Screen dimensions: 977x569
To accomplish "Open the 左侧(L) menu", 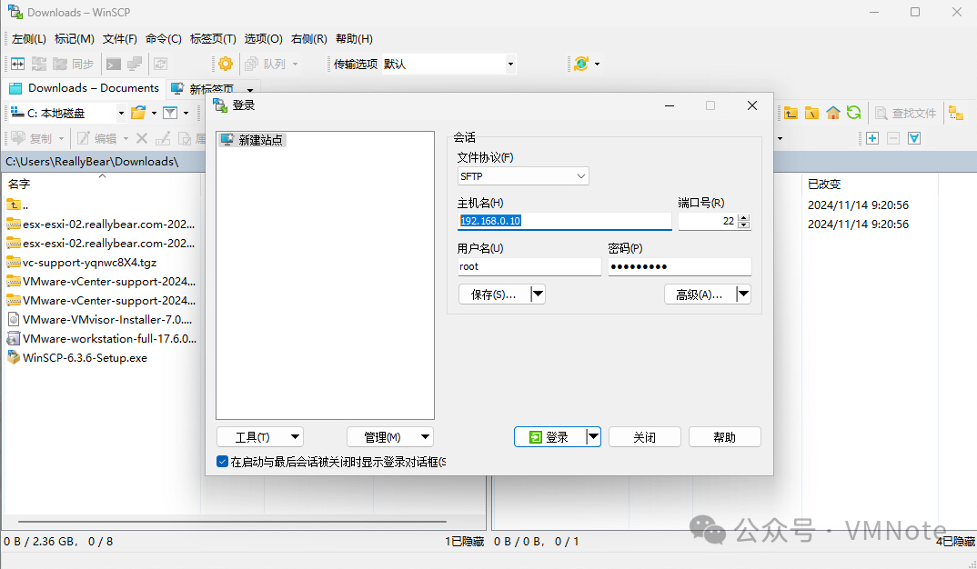I will pyautogui.click(x=29, y=38).
